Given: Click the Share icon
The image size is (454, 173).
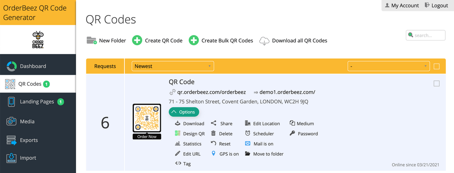Looking at the screenshot, I should coord(214,123).
